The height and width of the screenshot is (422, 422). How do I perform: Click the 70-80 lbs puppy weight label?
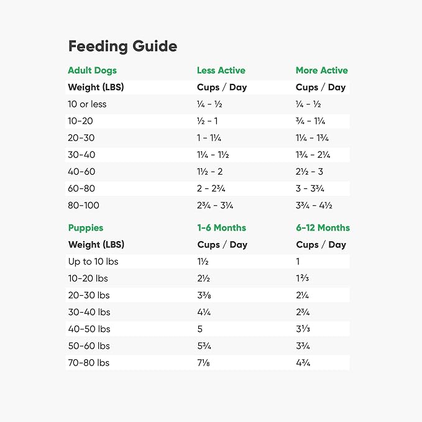pos(89,362)
